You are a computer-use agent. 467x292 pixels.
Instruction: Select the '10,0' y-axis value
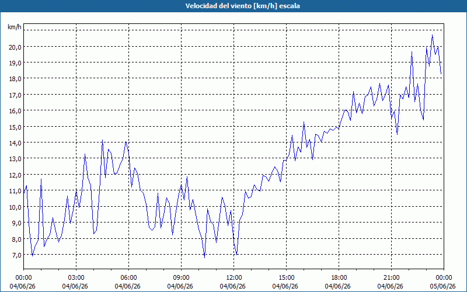click(x=15, y=207)
